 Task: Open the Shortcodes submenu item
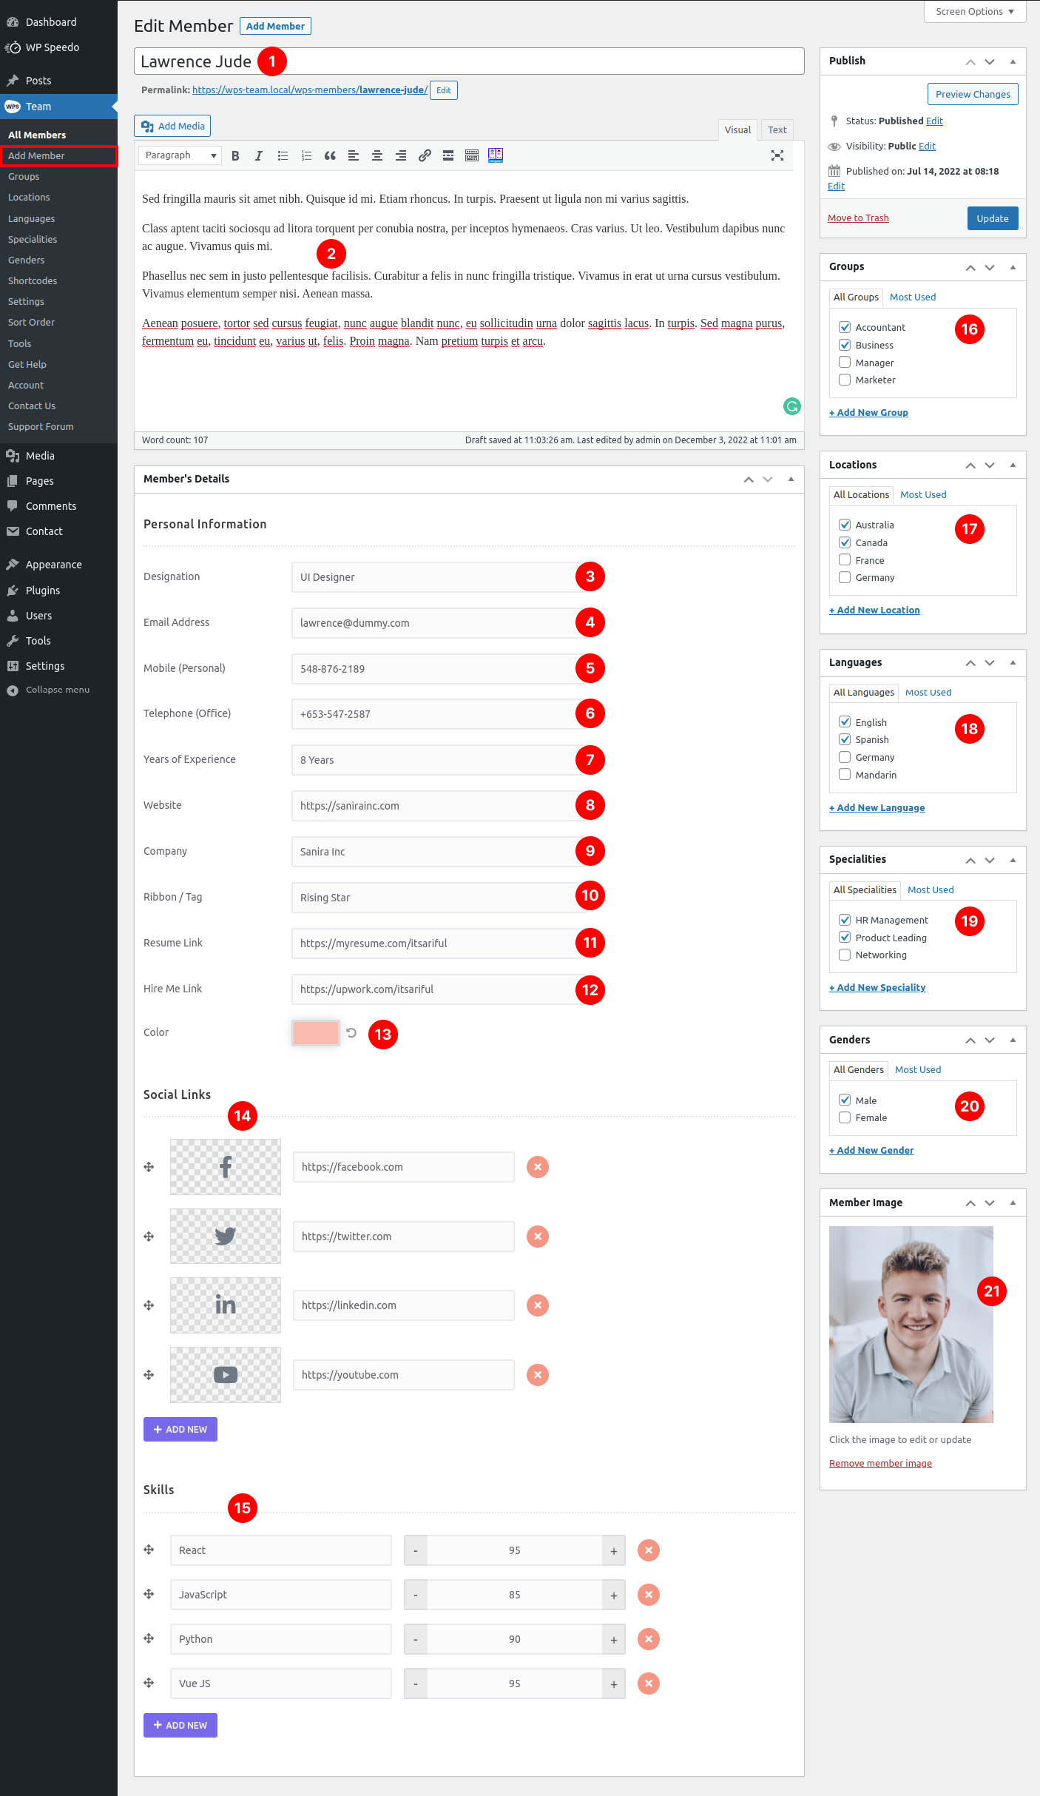click(33, 281)
